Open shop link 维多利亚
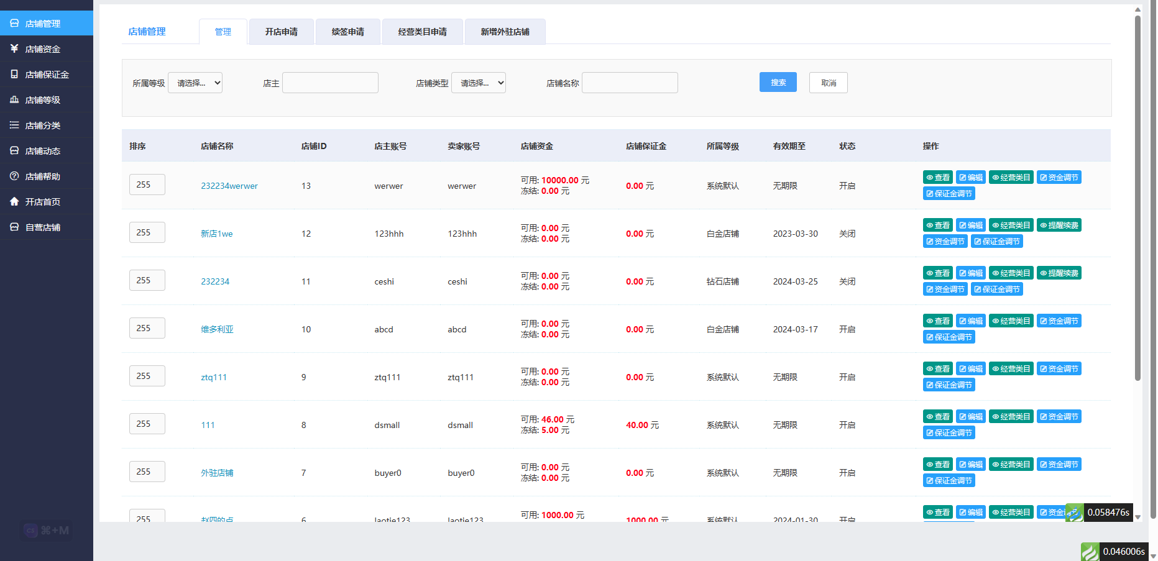Image resolution: width=1158 pixels, height=561 pixels. tap(218, 329)
